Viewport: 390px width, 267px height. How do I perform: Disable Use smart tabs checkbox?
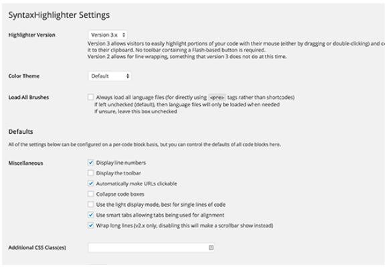[91, 215]
